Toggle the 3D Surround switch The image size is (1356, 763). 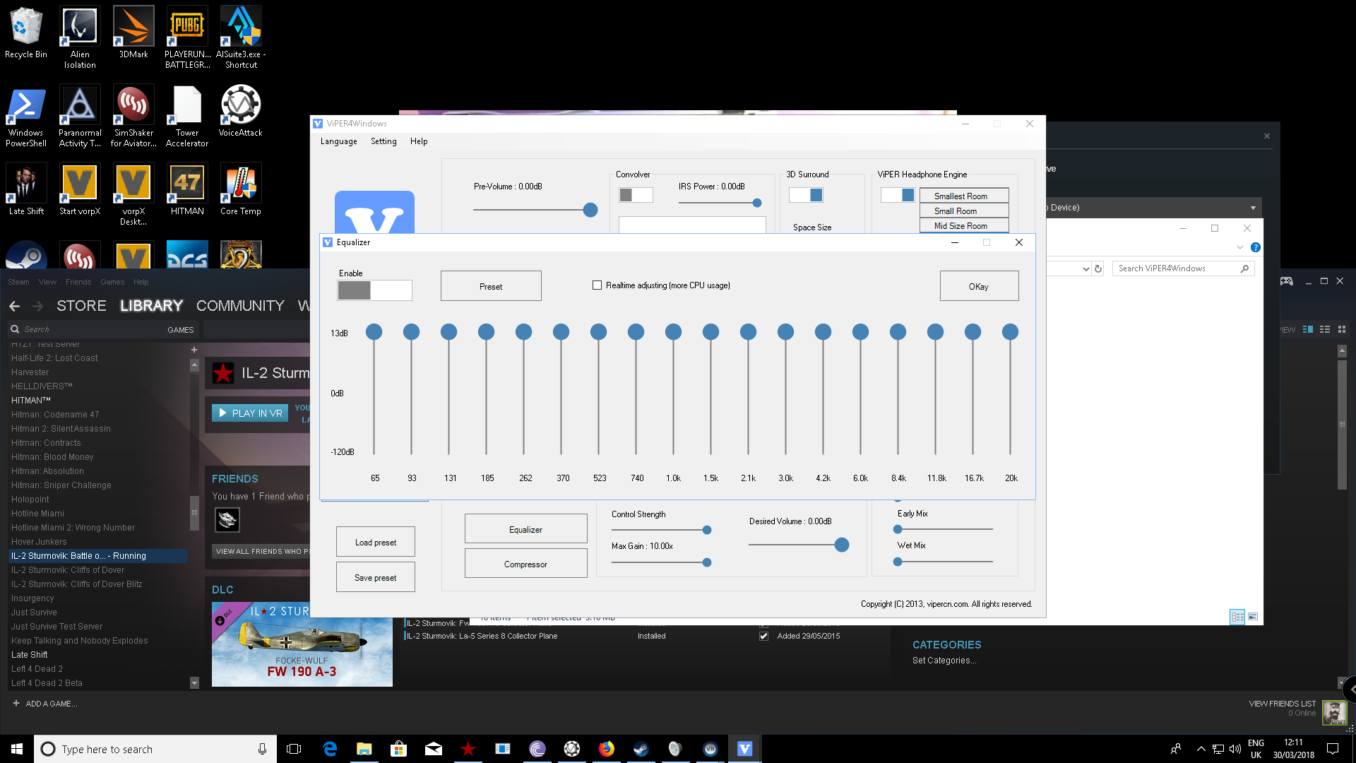tap(806, 195)
